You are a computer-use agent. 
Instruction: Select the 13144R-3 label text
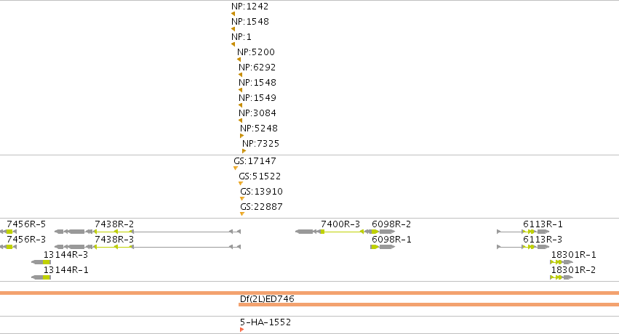[66, 254]
